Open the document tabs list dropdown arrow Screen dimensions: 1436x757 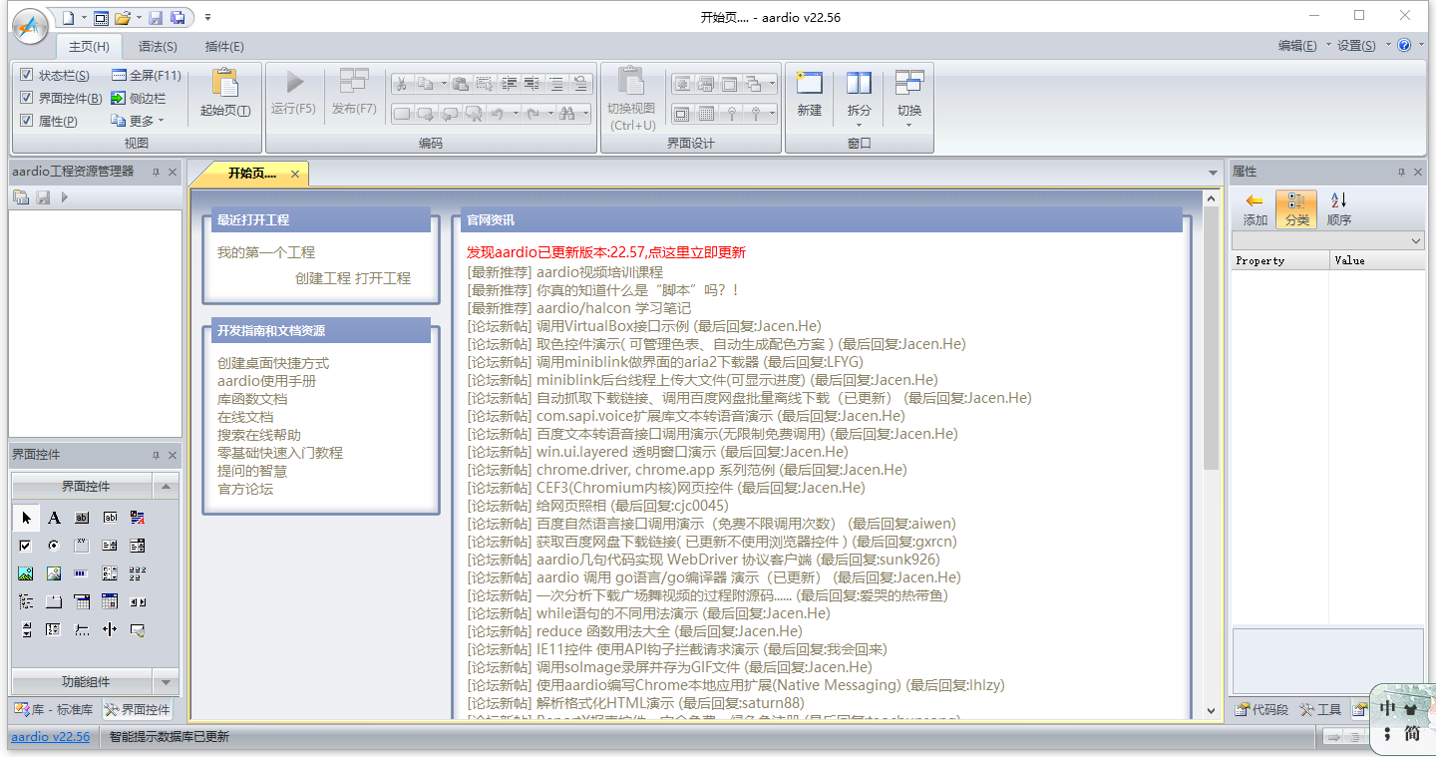pyautogui.click(x=1214, y=174)
